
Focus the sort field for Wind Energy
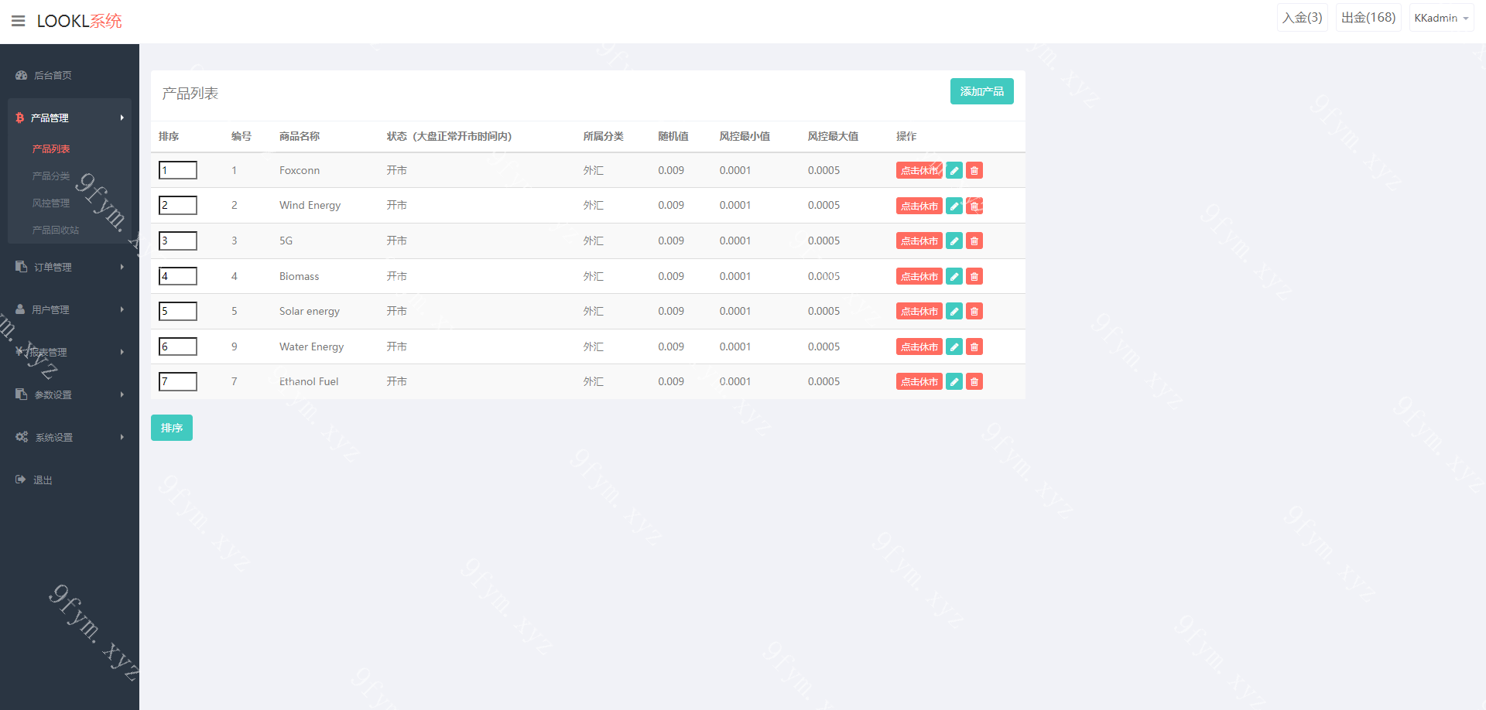pos(178,205)
